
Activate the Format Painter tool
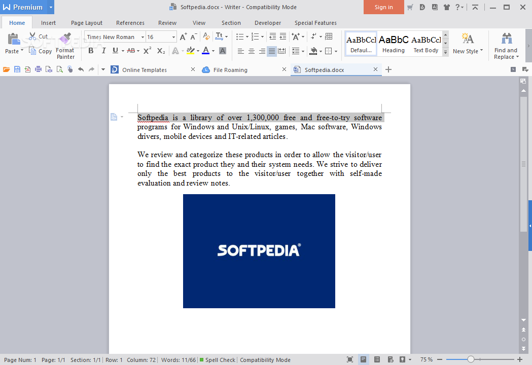pos(65,46)
